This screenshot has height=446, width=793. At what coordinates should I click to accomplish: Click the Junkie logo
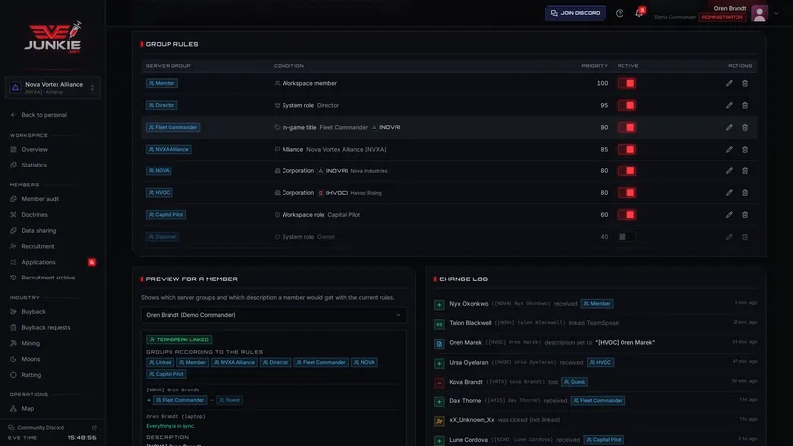pos(54,37)
